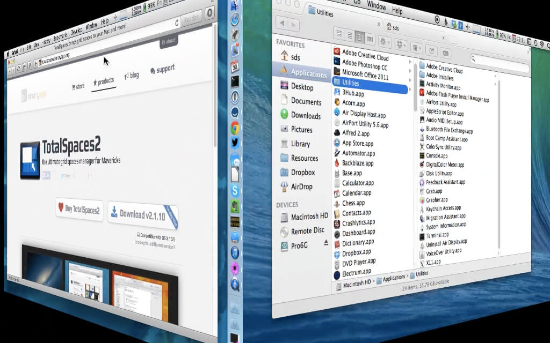Switch to the sds Finder tab

click(395, 27)
